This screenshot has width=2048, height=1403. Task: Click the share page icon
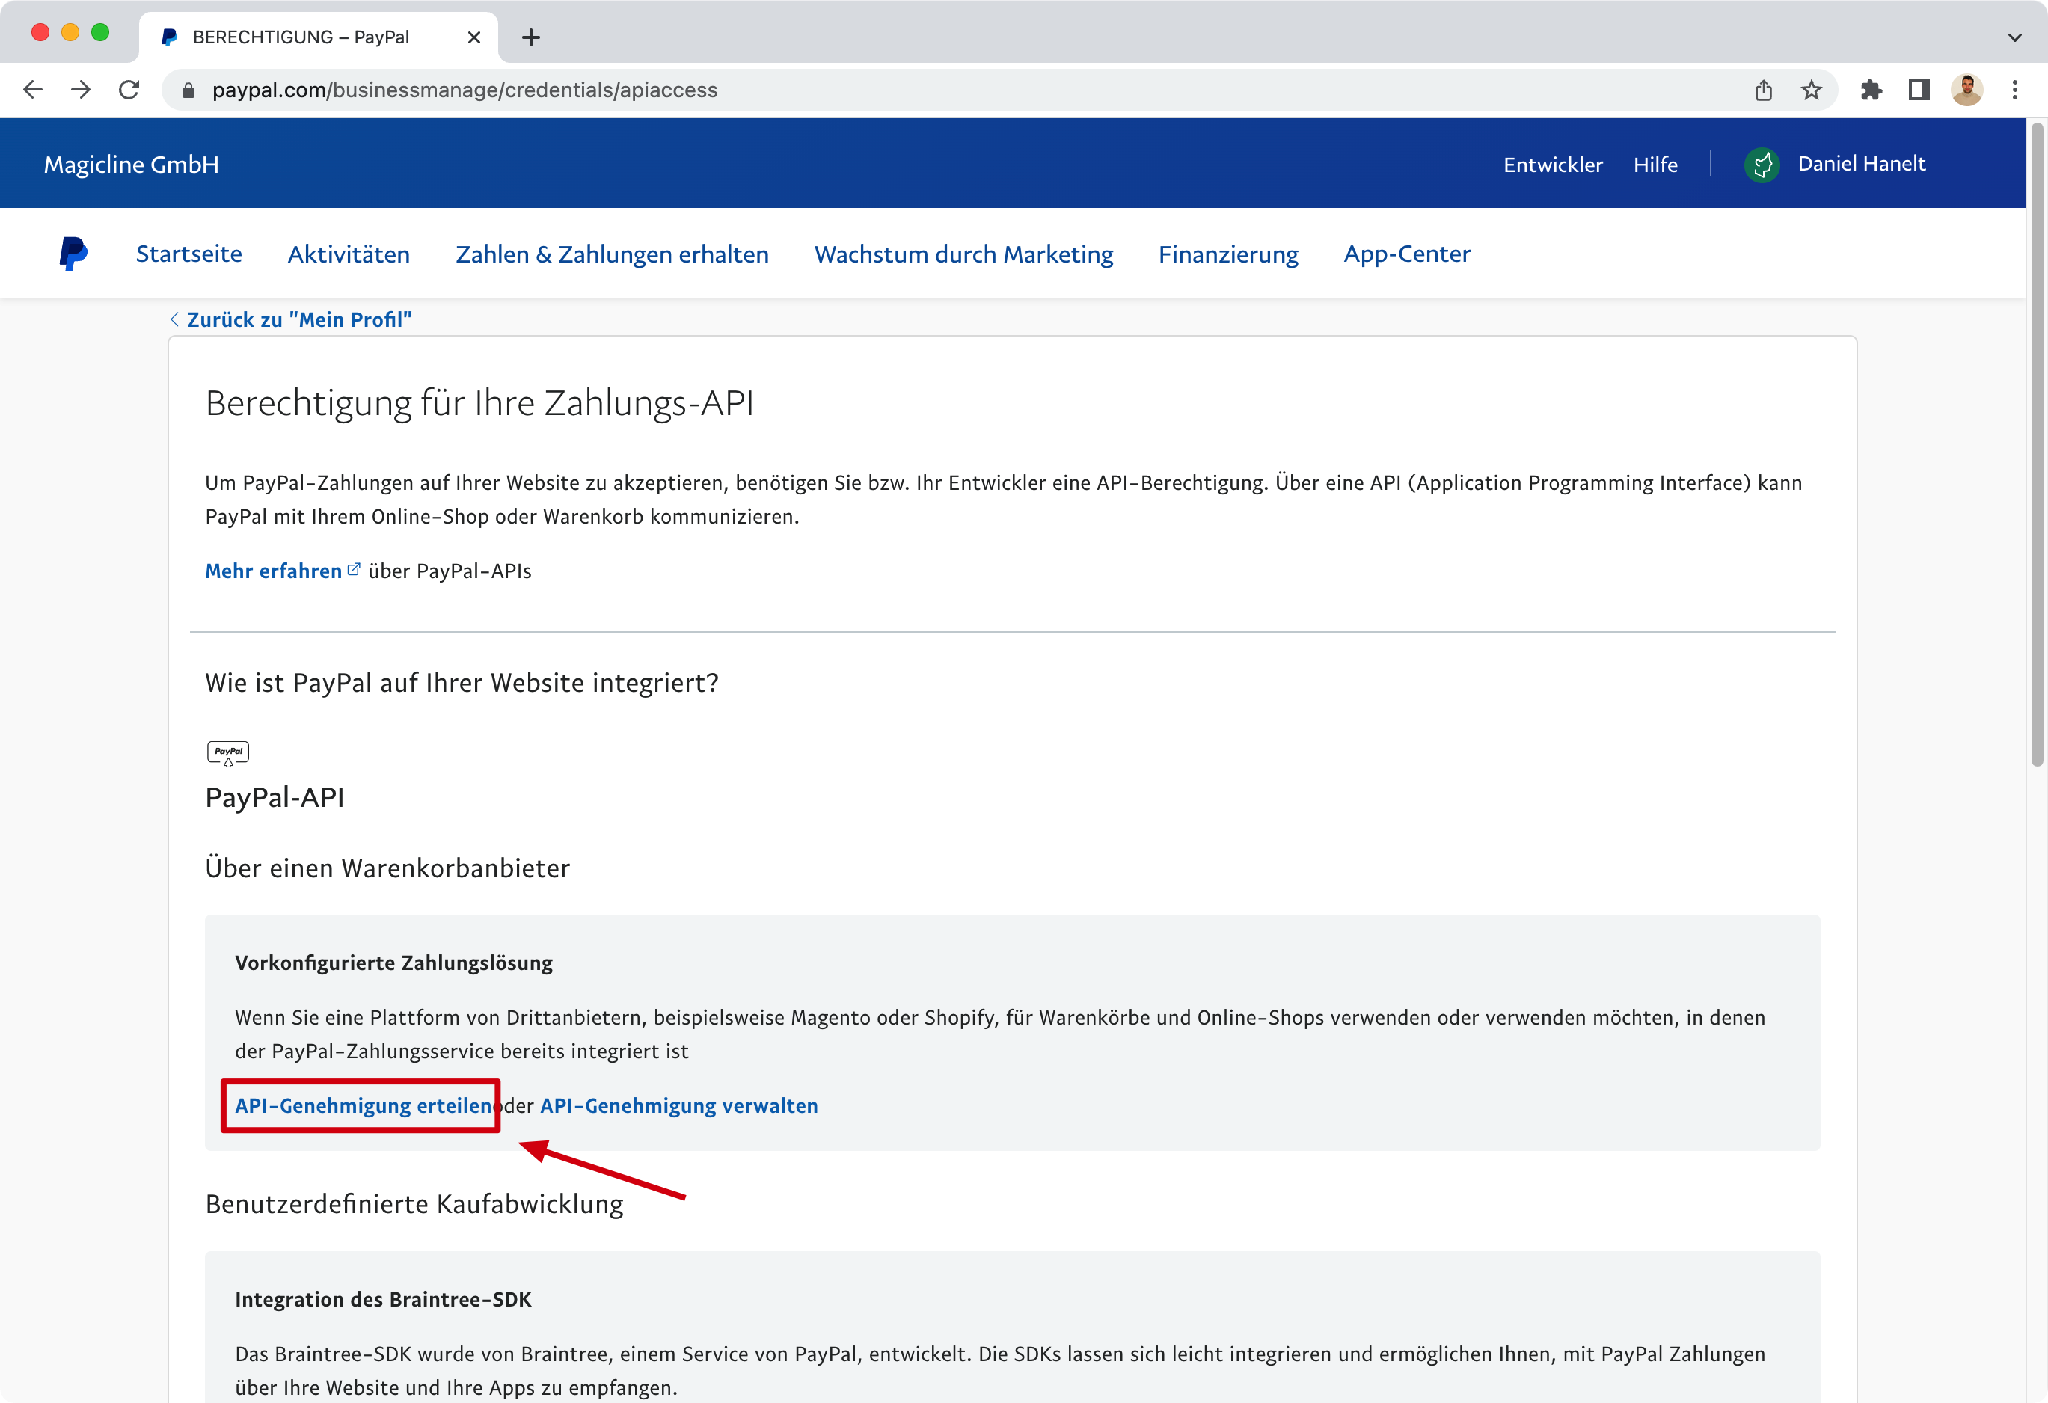pyautogui.click(x=1763, y=90)
